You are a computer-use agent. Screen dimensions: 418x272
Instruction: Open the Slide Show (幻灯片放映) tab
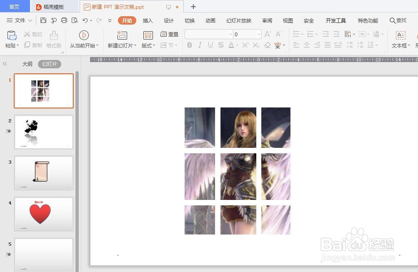point(239,20)
